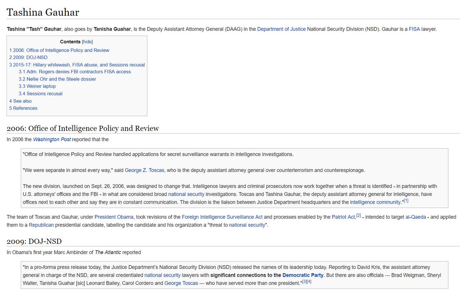
Task: Open Foreign Intelligence Surveillance Act link
Action: pos(222,217)
